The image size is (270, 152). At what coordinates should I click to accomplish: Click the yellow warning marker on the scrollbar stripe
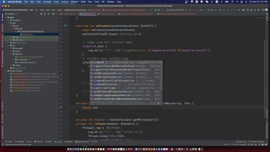pyautogui.click(x=265, y=94)
